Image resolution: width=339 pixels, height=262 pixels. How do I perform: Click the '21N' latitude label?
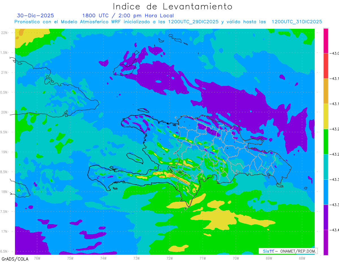(5, 73)
